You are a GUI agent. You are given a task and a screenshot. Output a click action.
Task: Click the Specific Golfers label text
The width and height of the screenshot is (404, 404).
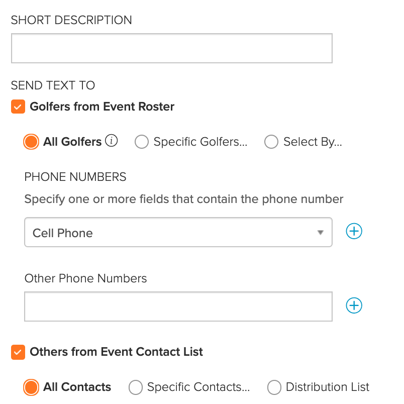tap(200, 142)
